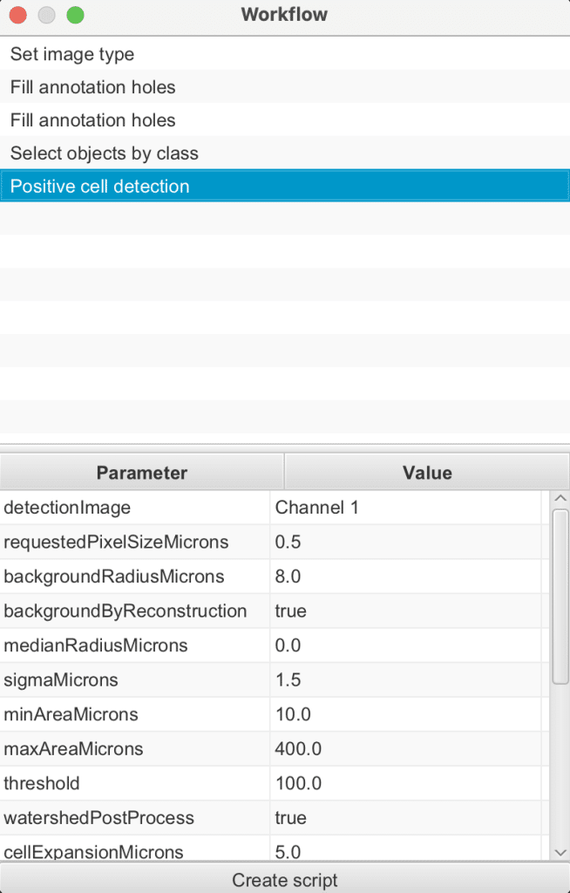
Task: Select the threshold value 100.0
Action: coord(298,784)
